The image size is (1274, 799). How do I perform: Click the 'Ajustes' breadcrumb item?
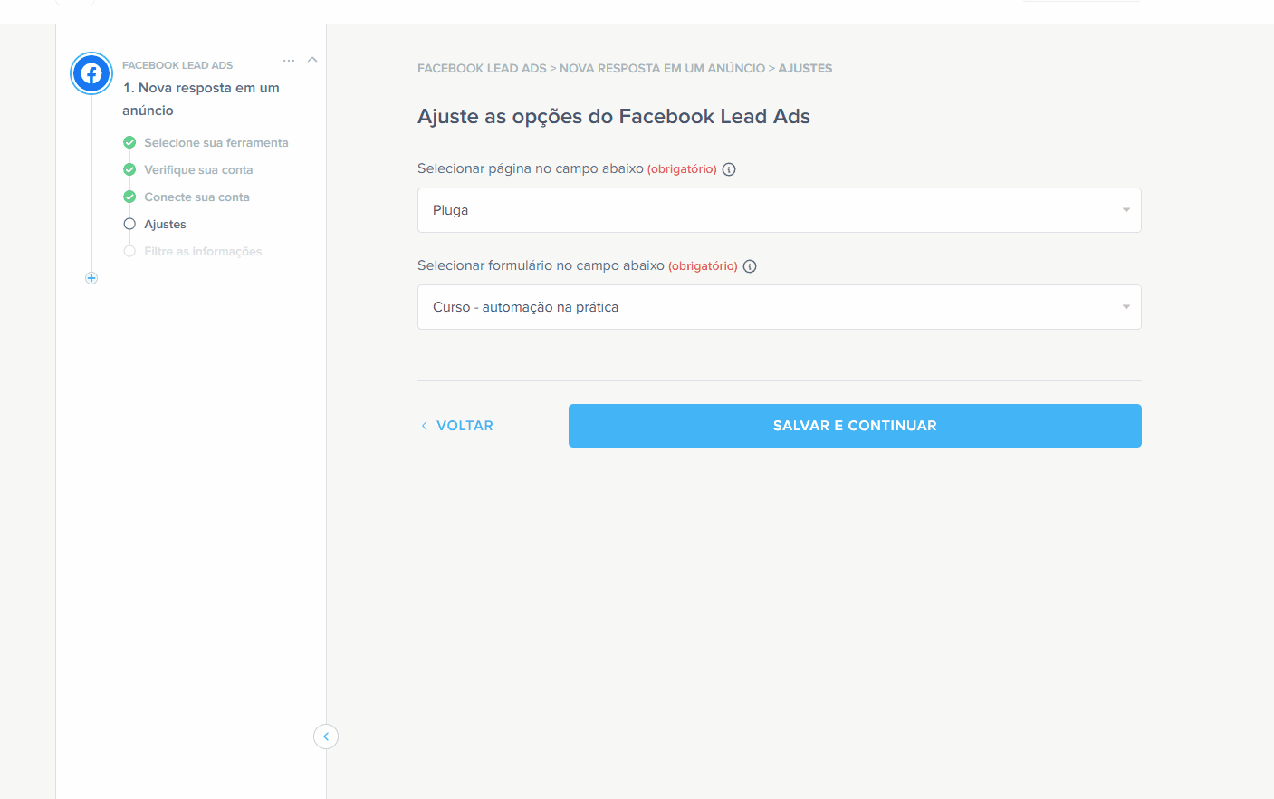[x=805, y=68]
